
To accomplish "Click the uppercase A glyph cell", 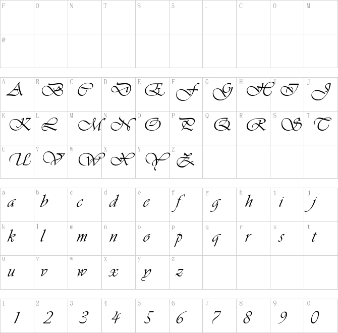I will (x=17, y=94).
